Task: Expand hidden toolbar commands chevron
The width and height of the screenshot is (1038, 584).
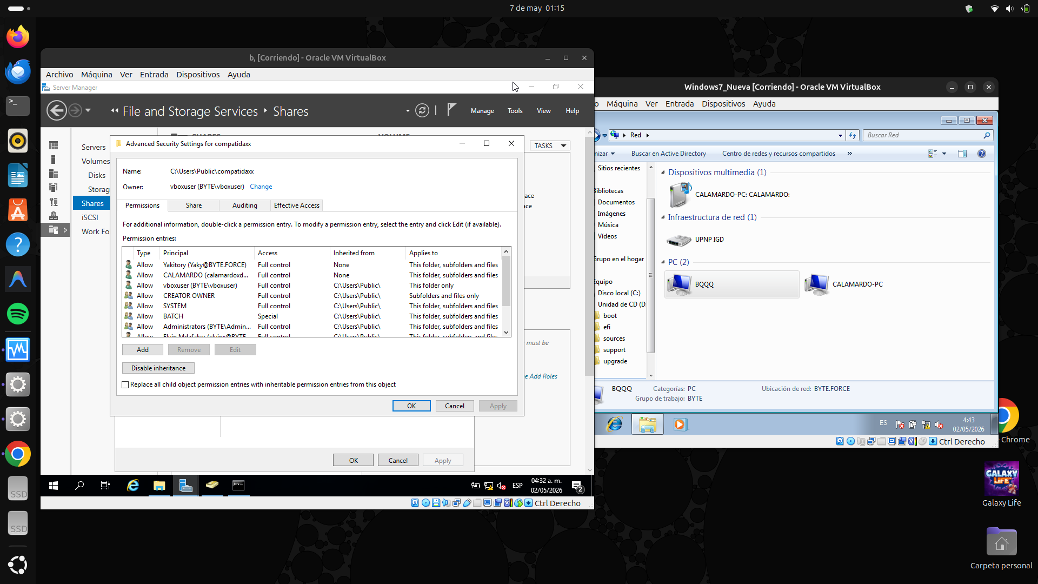Action: [x=850, y=154]
